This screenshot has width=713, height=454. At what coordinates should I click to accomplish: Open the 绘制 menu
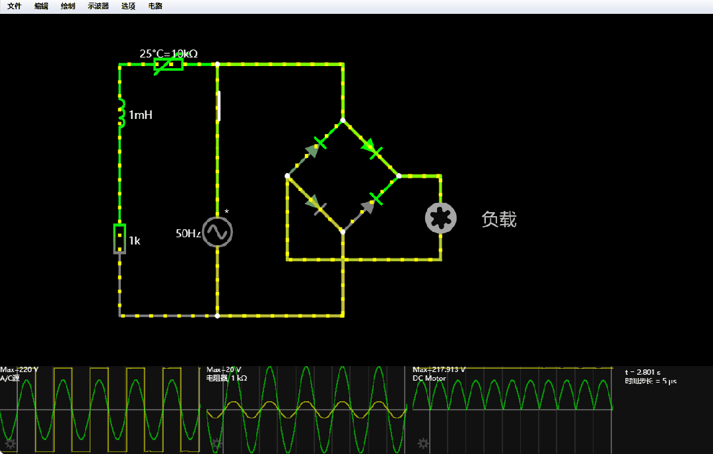68,6
